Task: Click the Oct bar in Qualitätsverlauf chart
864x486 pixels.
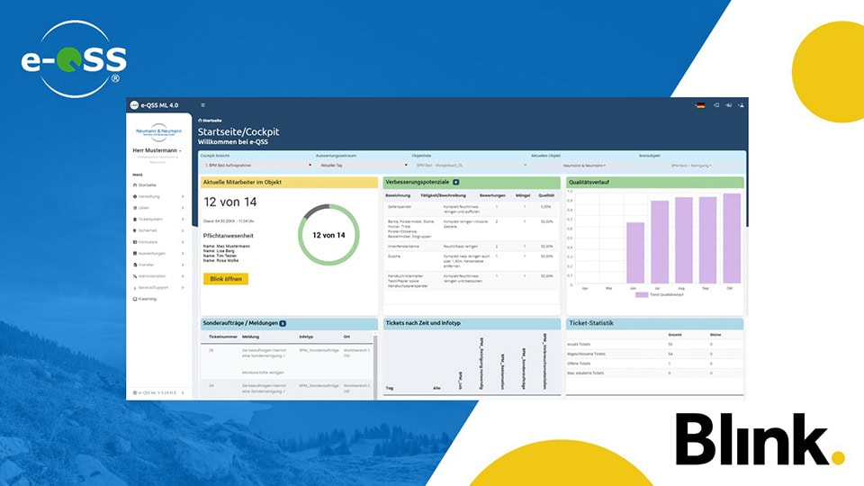Action: [731, 238]
